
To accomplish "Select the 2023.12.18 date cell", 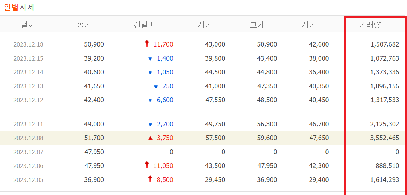I will click(28, 45).
